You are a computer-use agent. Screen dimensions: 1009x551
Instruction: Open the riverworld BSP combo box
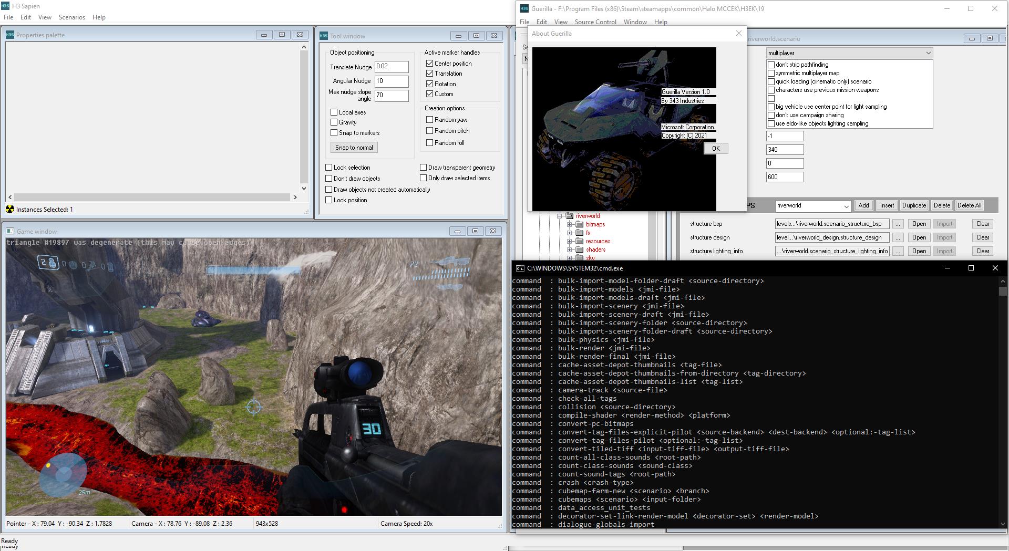813,205
